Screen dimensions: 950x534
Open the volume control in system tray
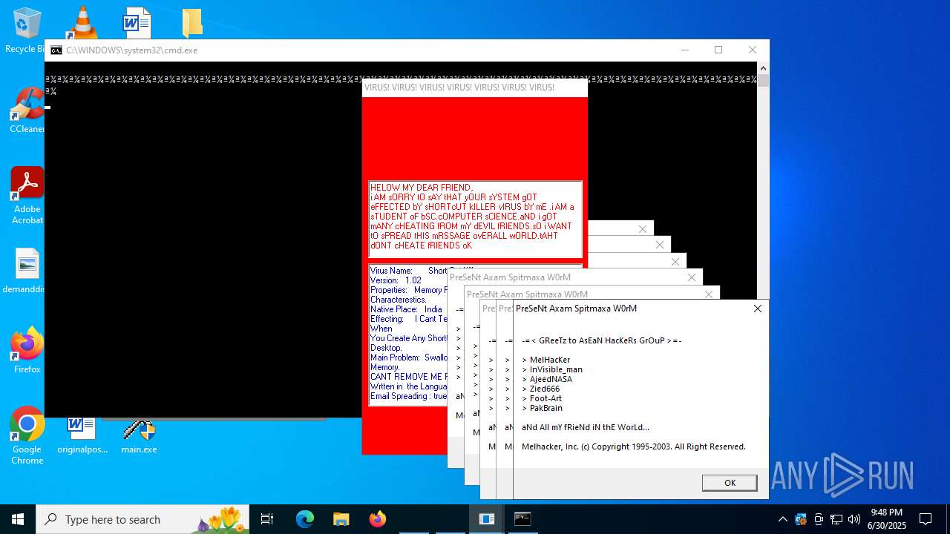tap(854, 519)
